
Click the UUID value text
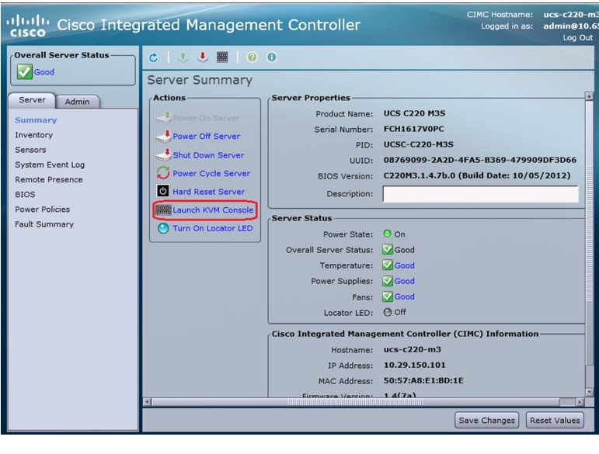tap(480, 160)
